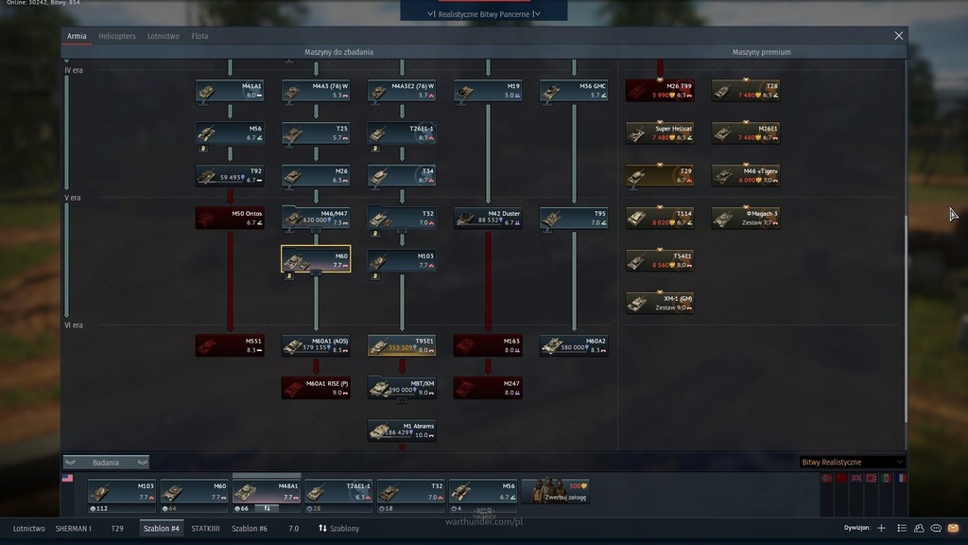This screenshot has width=968, height=545.
Task: Switch to the USSR nation flag
Action: point(841,478)
